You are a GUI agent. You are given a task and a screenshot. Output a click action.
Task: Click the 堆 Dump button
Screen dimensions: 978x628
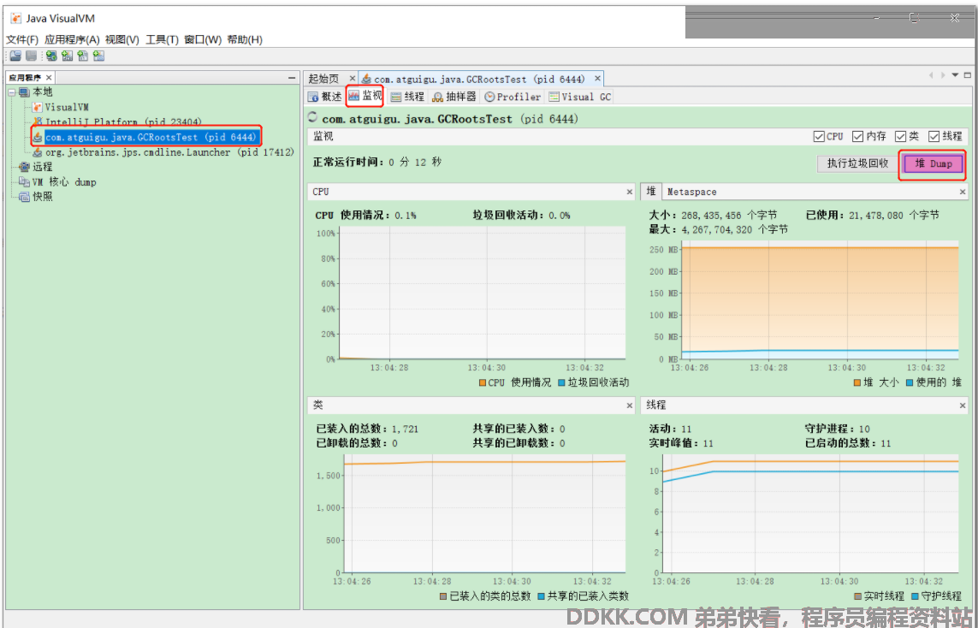point(934,164)
